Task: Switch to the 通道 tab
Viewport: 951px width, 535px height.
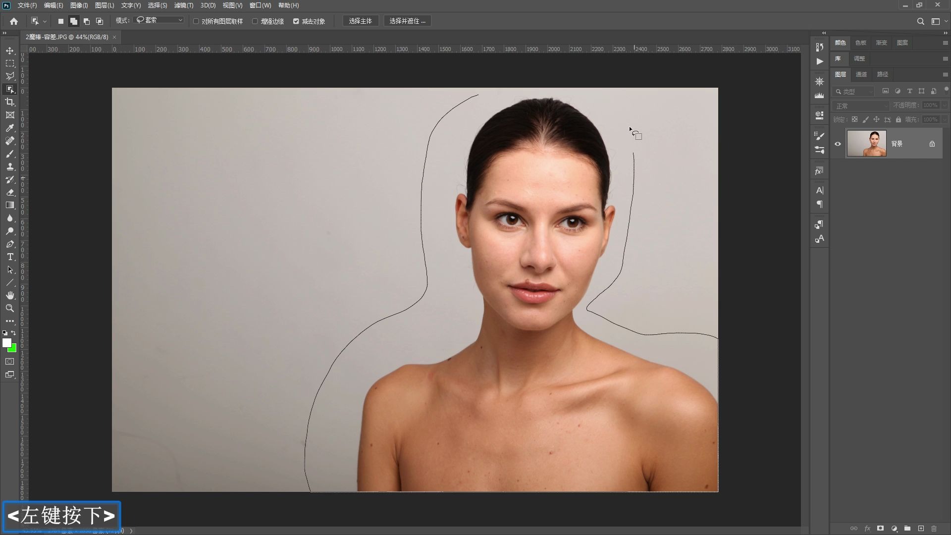Action: pos(861,74)
